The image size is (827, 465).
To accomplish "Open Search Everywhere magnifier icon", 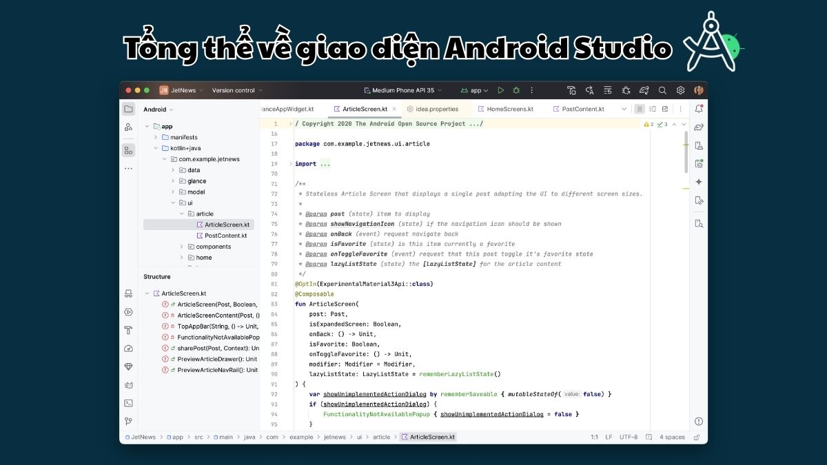I will pos(662,90).
